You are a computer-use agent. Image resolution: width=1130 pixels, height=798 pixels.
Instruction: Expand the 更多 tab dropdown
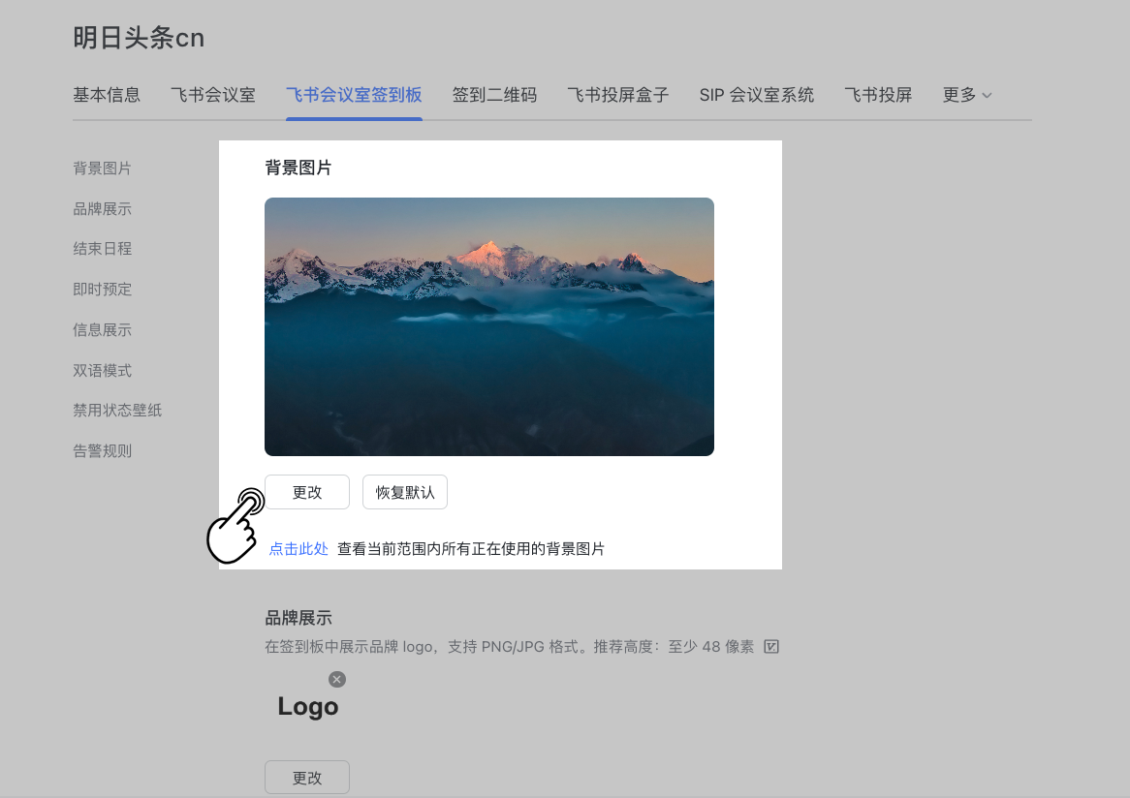click(967, 95)
